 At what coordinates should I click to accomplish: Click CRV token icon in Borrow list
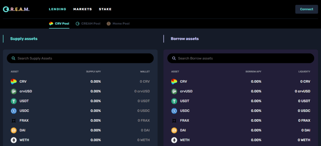click(x=174, y=81)
